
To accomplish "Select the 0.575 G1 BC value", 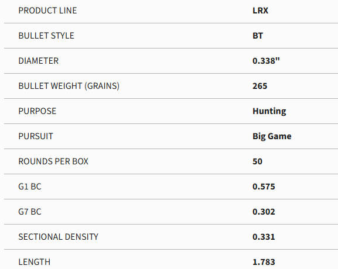I will coord(264,187).
